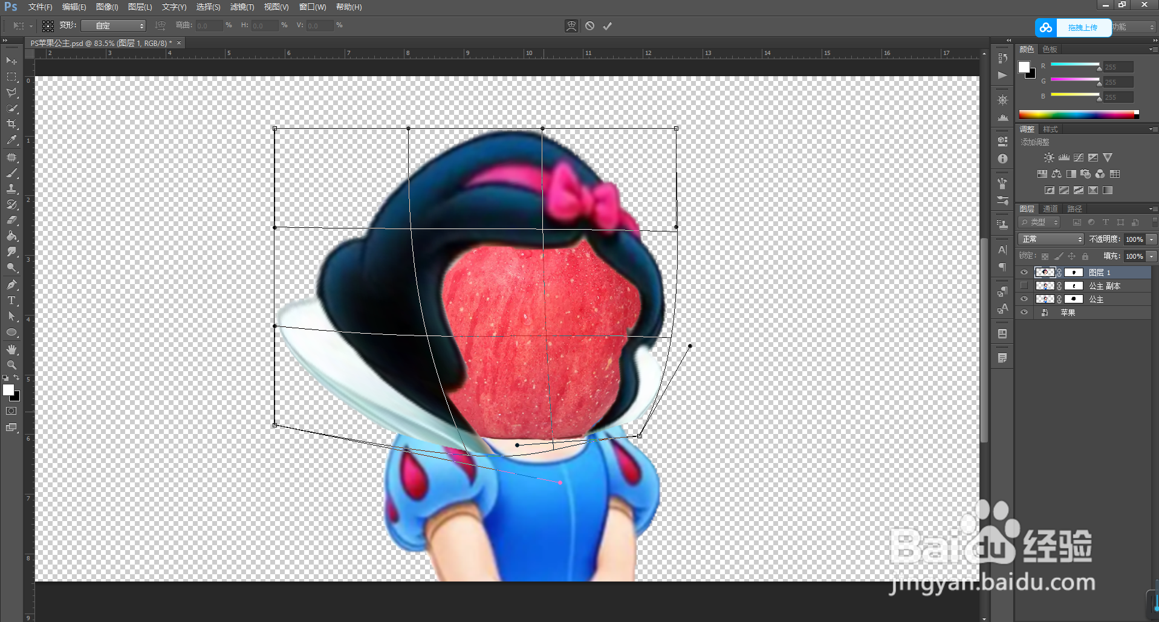Click the 拖拽上传 upload button

1073,28
